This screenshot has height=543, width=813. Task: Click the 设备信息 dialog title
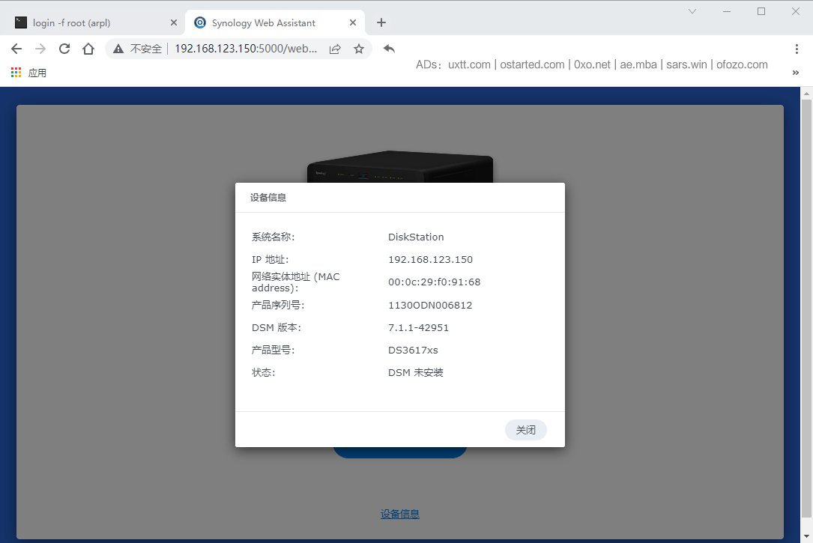tap(268, 198)
